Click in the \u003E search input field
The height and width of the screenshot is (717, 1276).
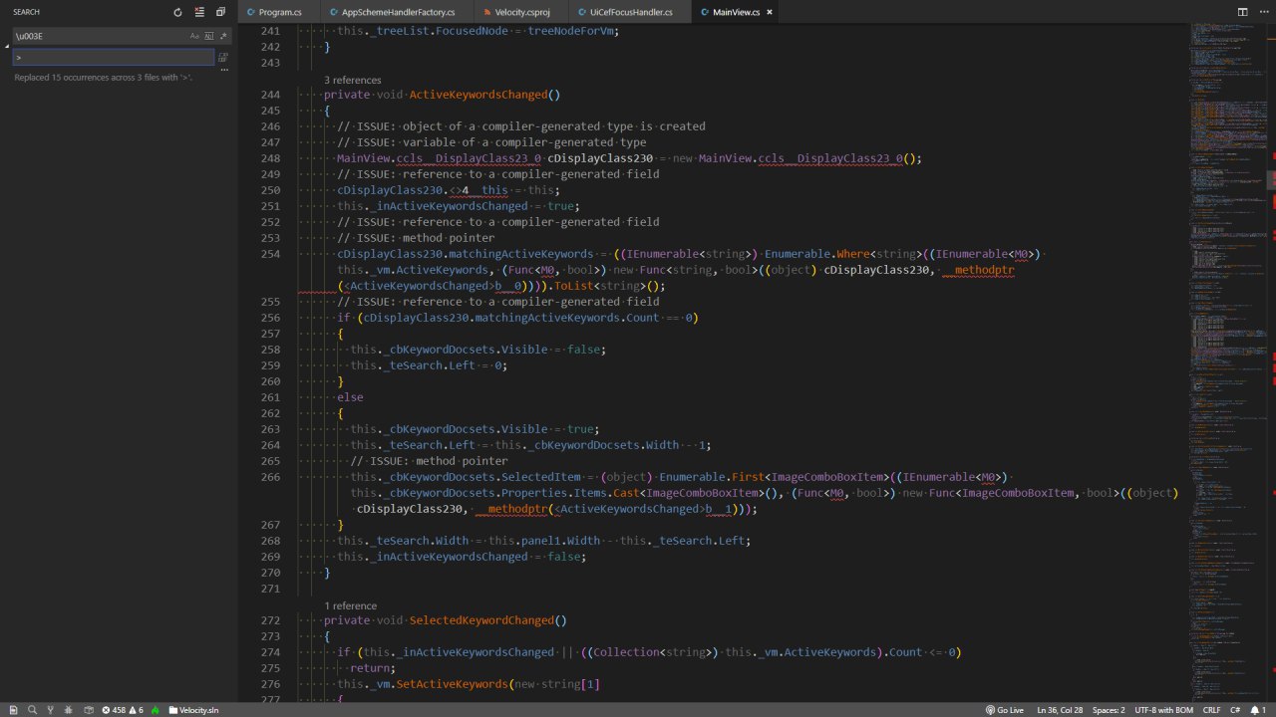click(100, 36)
